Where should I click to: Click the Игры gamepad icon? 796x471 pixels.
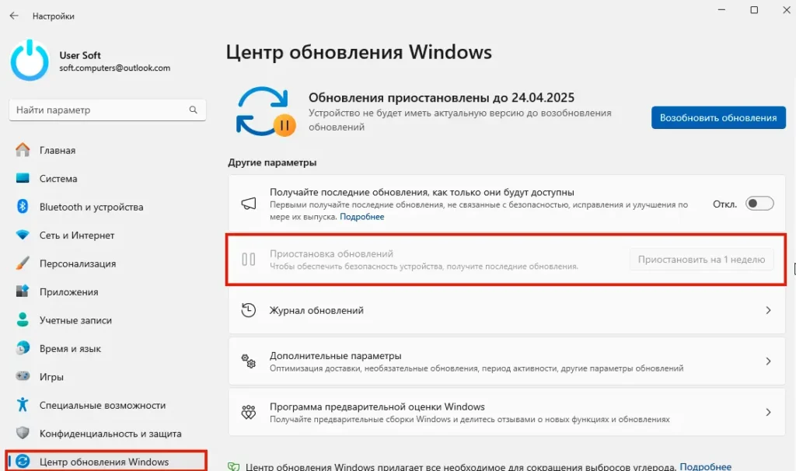pyautogui.click(x=23, y=376)
